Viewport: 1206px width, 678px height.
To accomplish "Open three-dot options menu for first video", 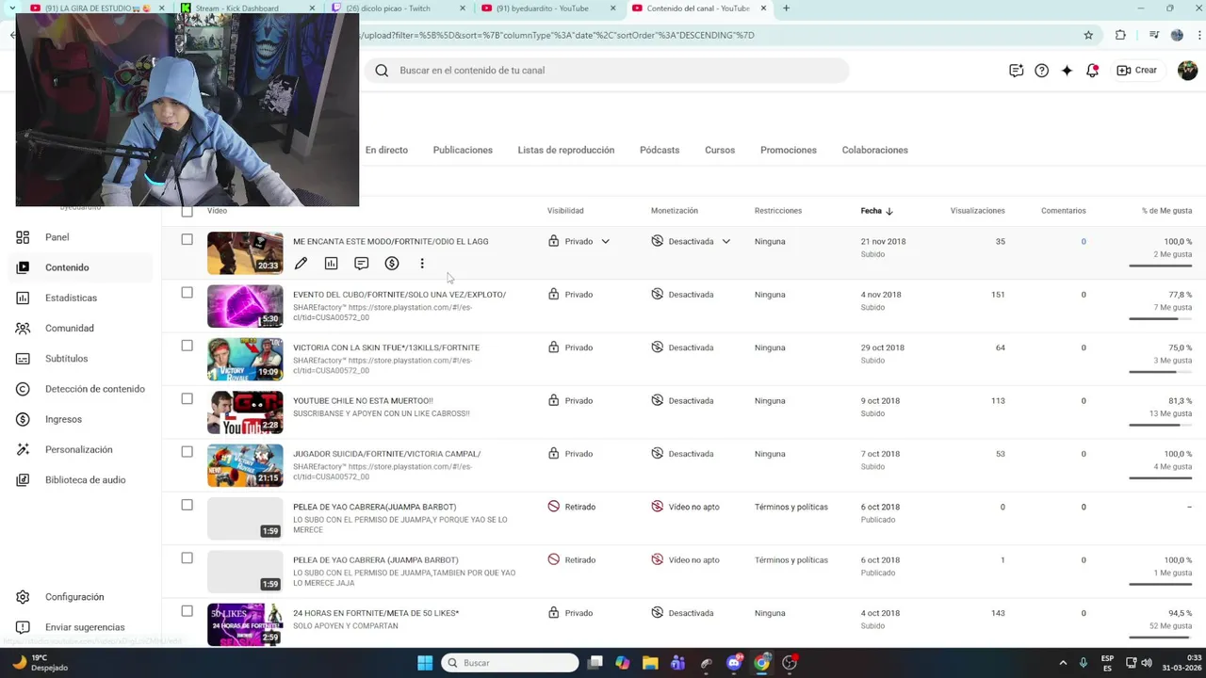I will tap(422, 264).
